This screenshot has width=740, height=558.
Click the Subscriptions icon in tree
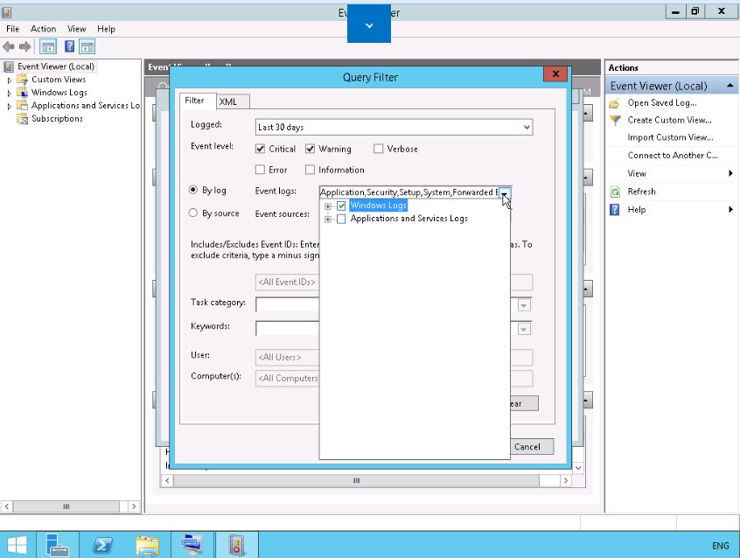click(x=22, y=118)
